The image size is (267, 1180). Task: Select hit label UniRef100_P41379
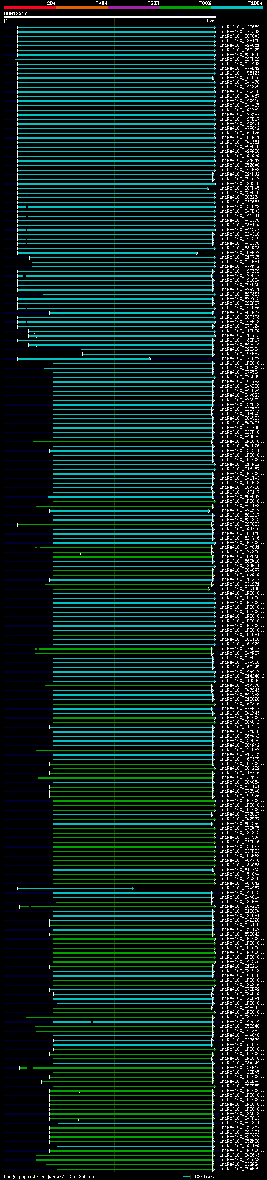239,87
